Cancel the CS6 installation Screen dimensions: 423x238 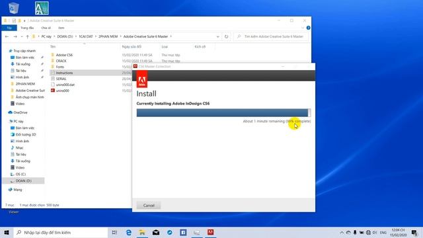point(149,206)
